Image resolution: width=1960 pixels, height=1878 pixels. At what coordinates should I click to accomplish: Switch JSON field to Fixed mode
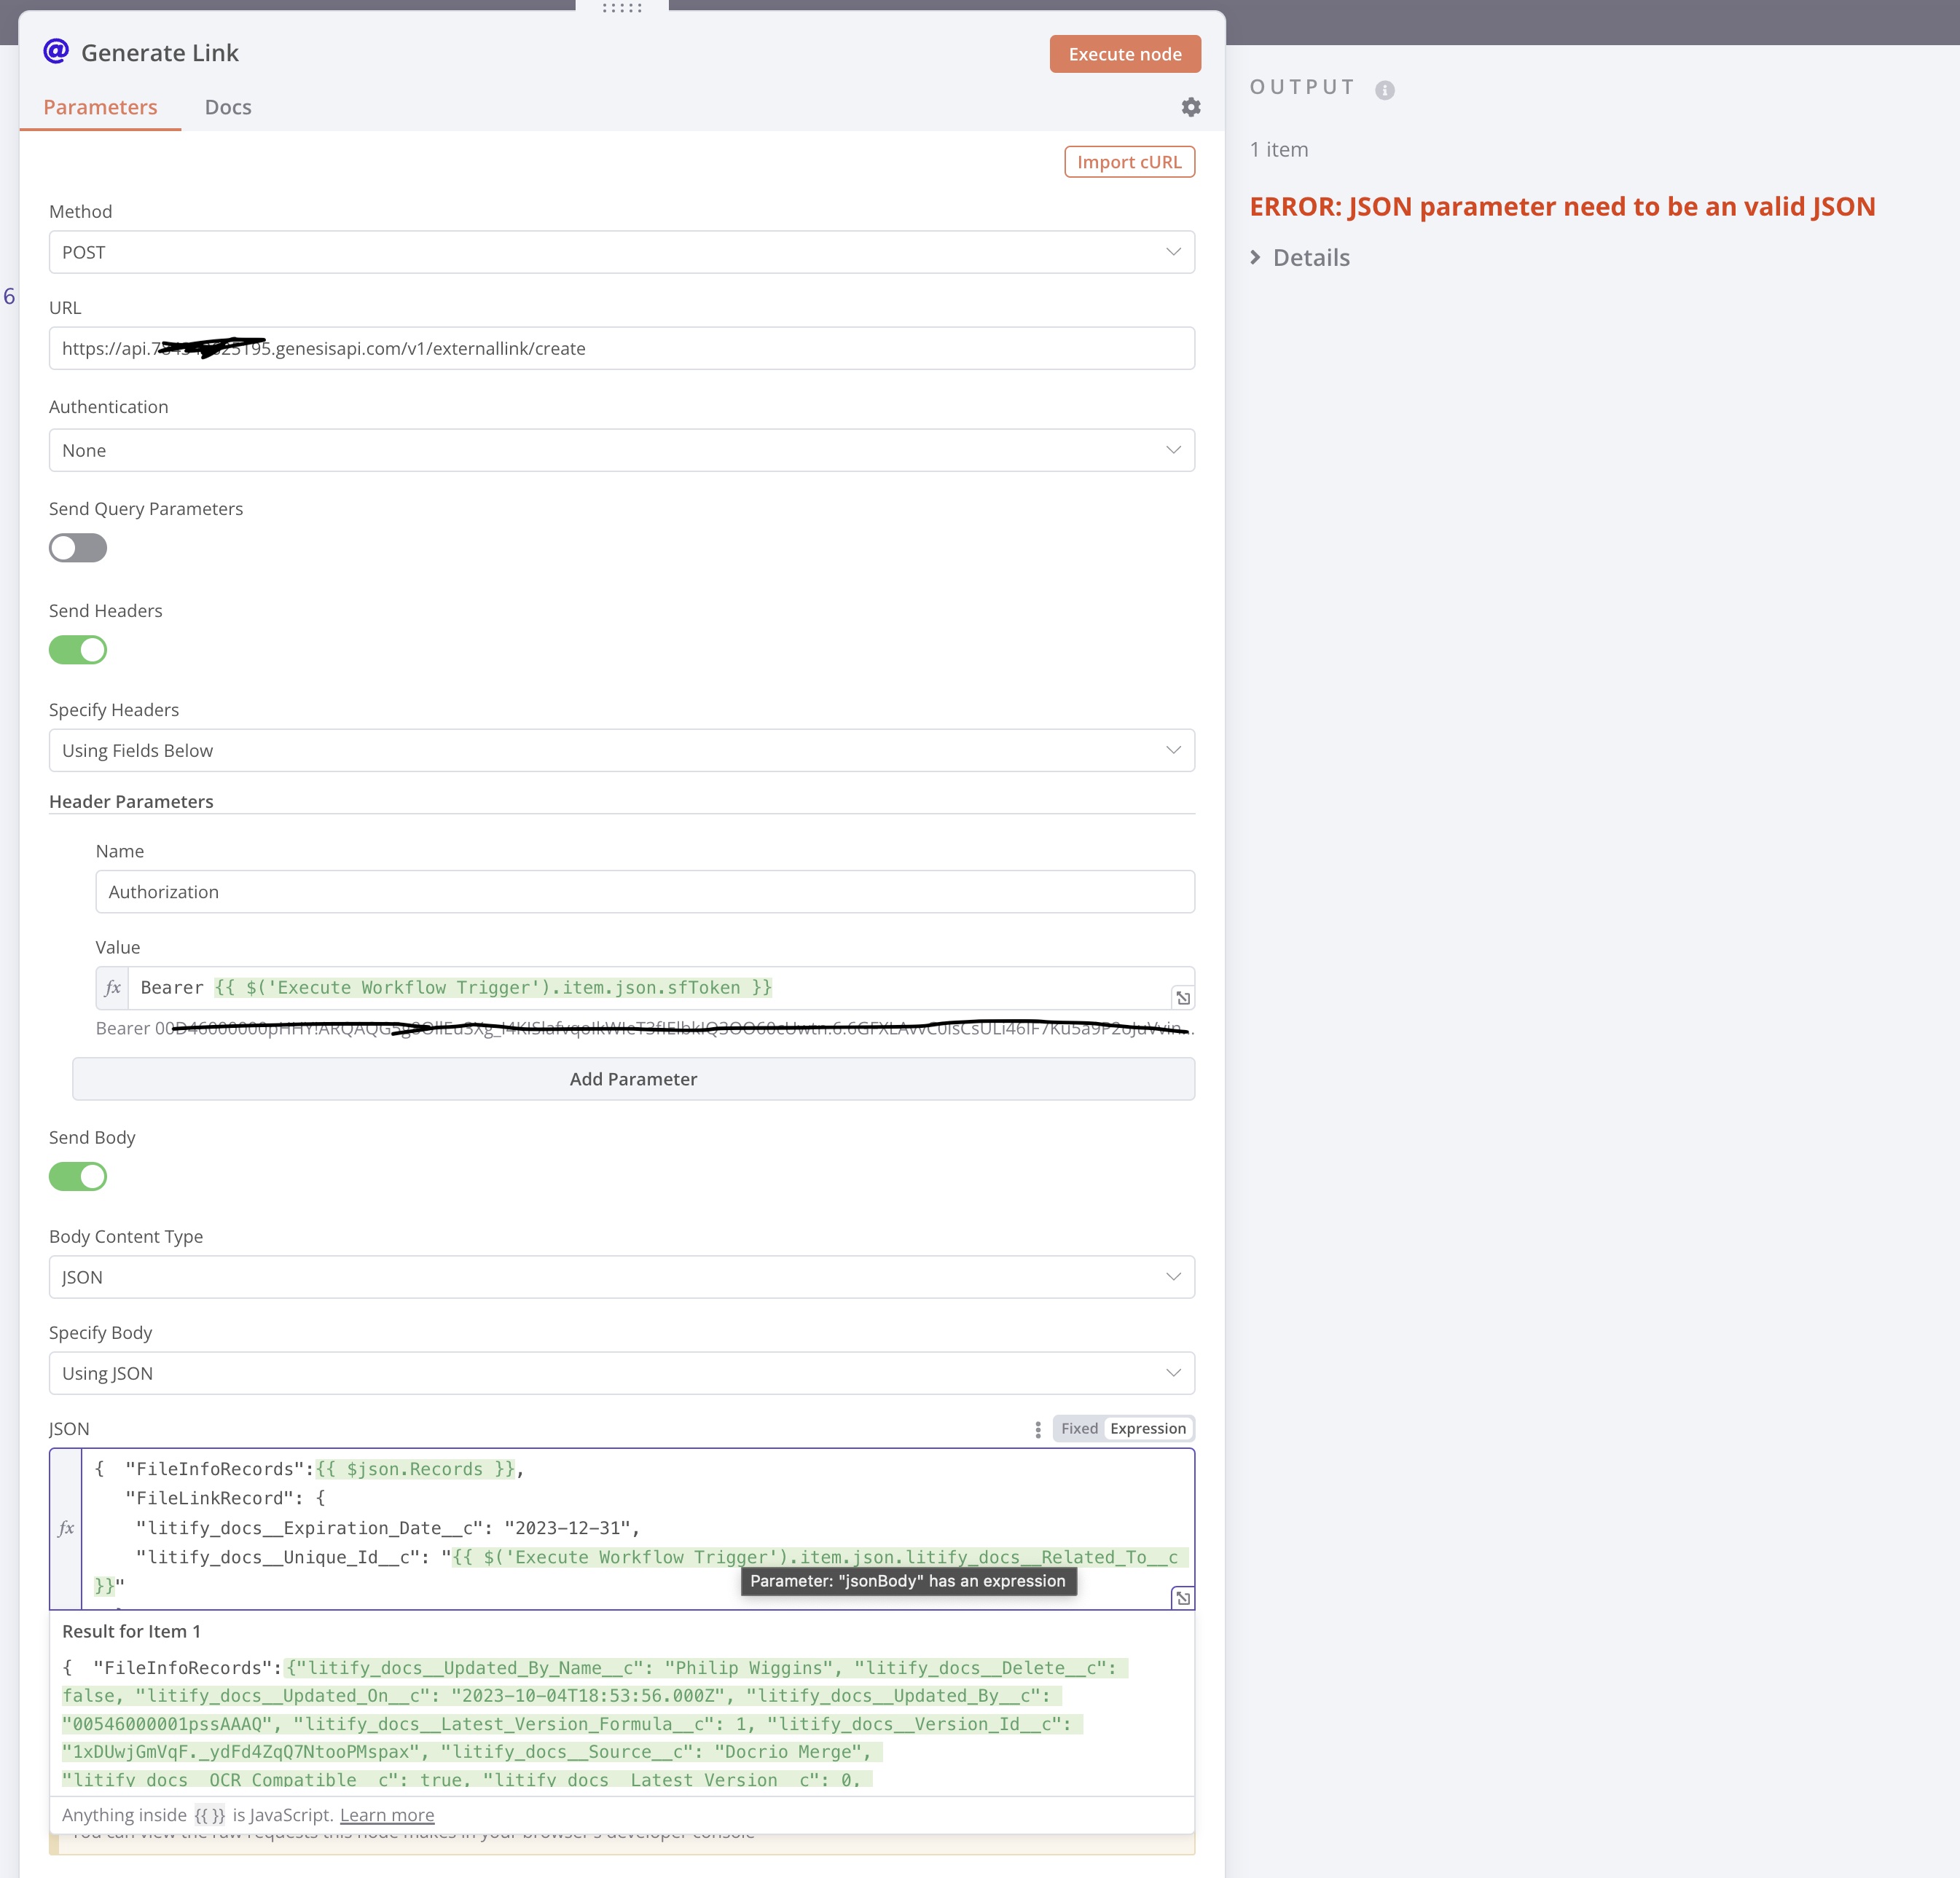pos(1078,1429)
